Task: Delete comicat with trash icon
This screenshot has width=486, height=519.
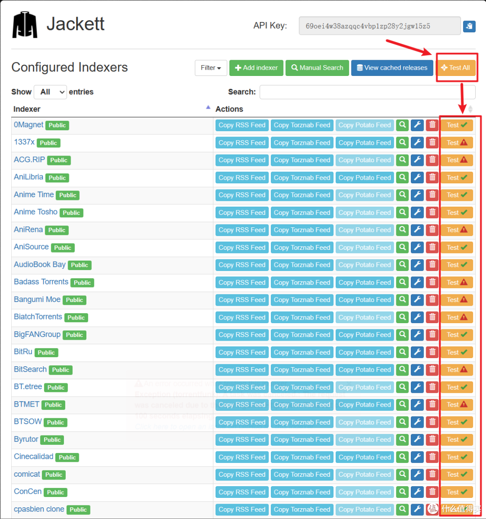Action: coord(432,475)
